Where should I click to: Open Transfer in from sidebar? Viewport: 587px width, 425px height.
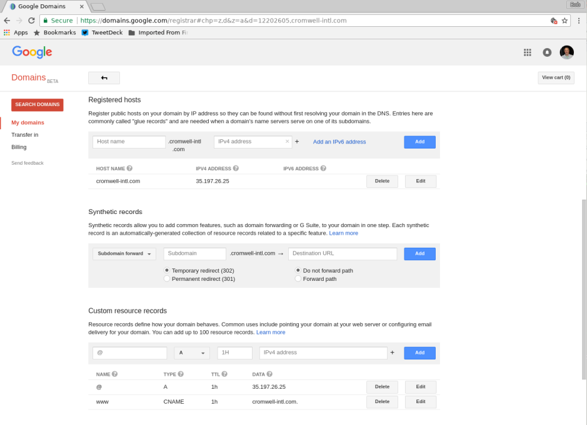(x=25, y=135)
